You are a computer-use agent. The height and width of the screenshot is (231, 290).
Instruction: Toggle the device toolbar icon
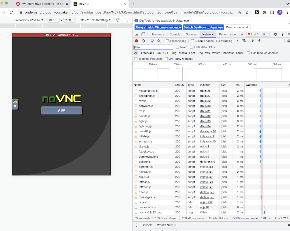[x=143, y=34]
